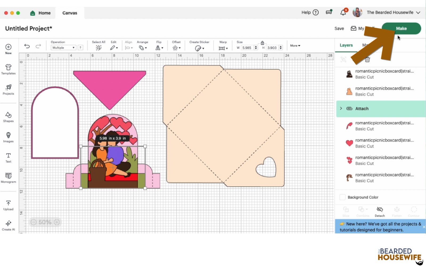Open the Images library
The image size is (426, 270).
(x=8, y=137)
